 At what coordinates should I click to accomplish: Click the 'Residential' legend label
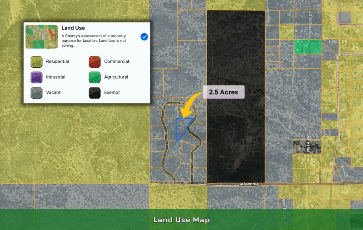pyautogui.click(x=57, y=62)
